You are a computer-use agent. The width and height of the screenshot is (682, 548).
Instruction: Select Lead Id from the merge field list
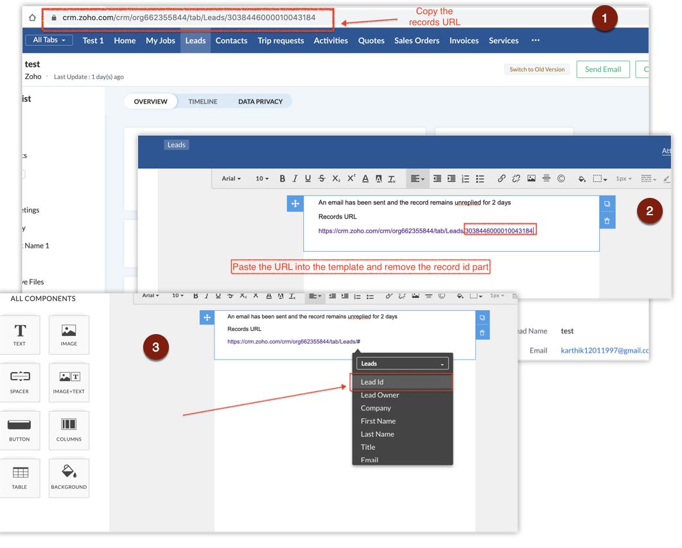click(x=401, y=382)
